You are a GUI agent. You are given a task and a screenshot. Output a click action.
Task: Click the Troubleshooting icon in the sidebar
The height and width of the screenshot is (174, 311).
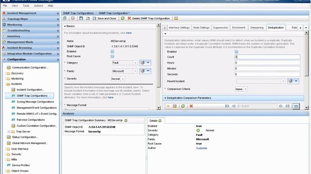pos(4,30)
